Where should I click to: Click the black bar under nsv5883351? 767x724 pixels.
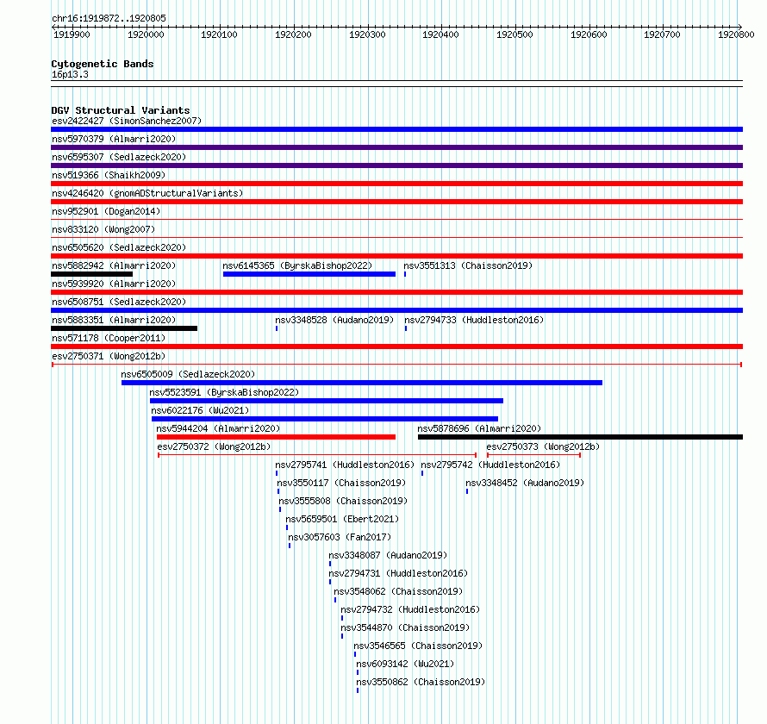coord(124,328)
